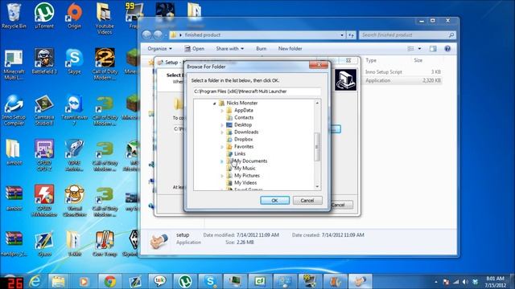Screen dimensions: 515x289
Task: Launch Virtual CloneDrive shortcut
Action: click(74, 201)
